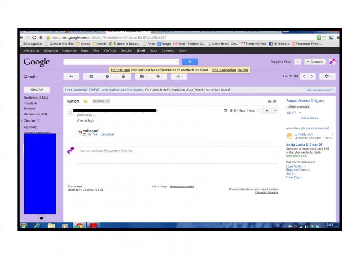This screenshot has width=361, height=255.
Task: Click the REDACTAR compose button
Action: (37, 90)
